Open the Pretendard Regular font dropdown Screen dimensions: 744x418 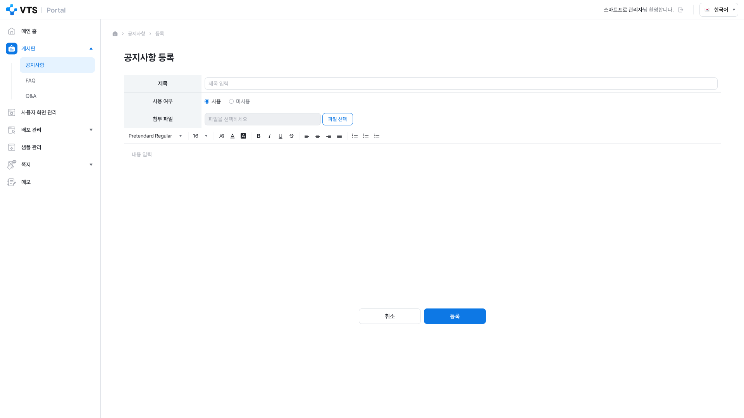(x=155, y=136)
